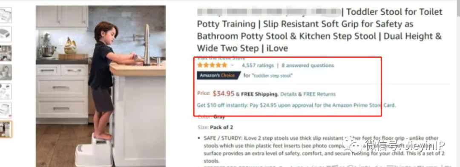460x167 pixels.
Task: Click the Toddler Stool product title
Action: (x=319, y=30)
